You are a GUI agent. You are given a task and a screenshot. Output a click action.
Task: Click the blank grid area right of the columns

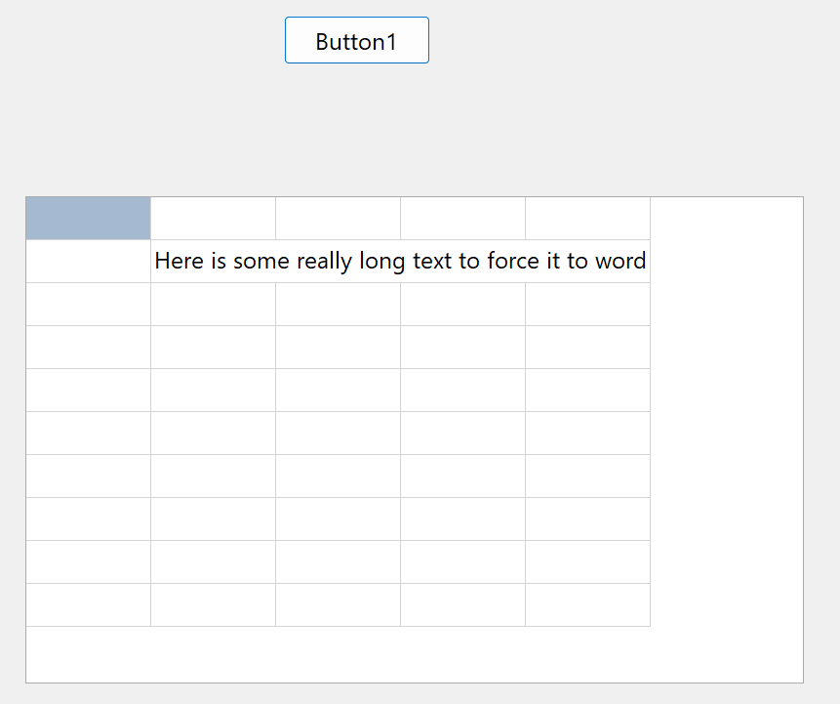pyautogui.click(x=726, y=410)
